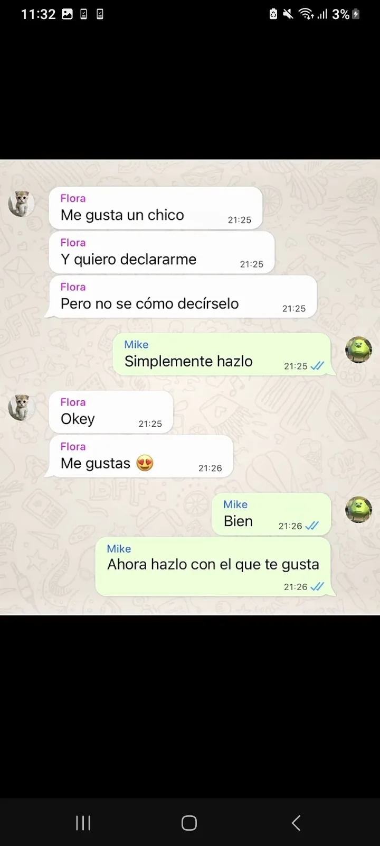Tap the back navigation arrow
Image resolution: width=380 pixels, height=846 pixels.
tap(296, 823)
